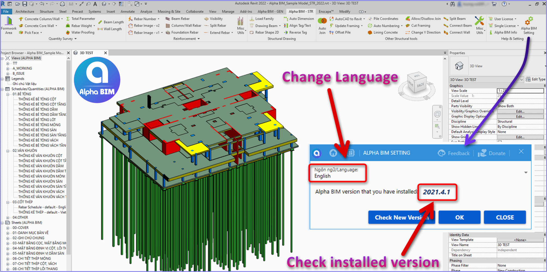Click Edit for Visibility/Graphics Overrides

pyautogui.click(x=520, y=111)
